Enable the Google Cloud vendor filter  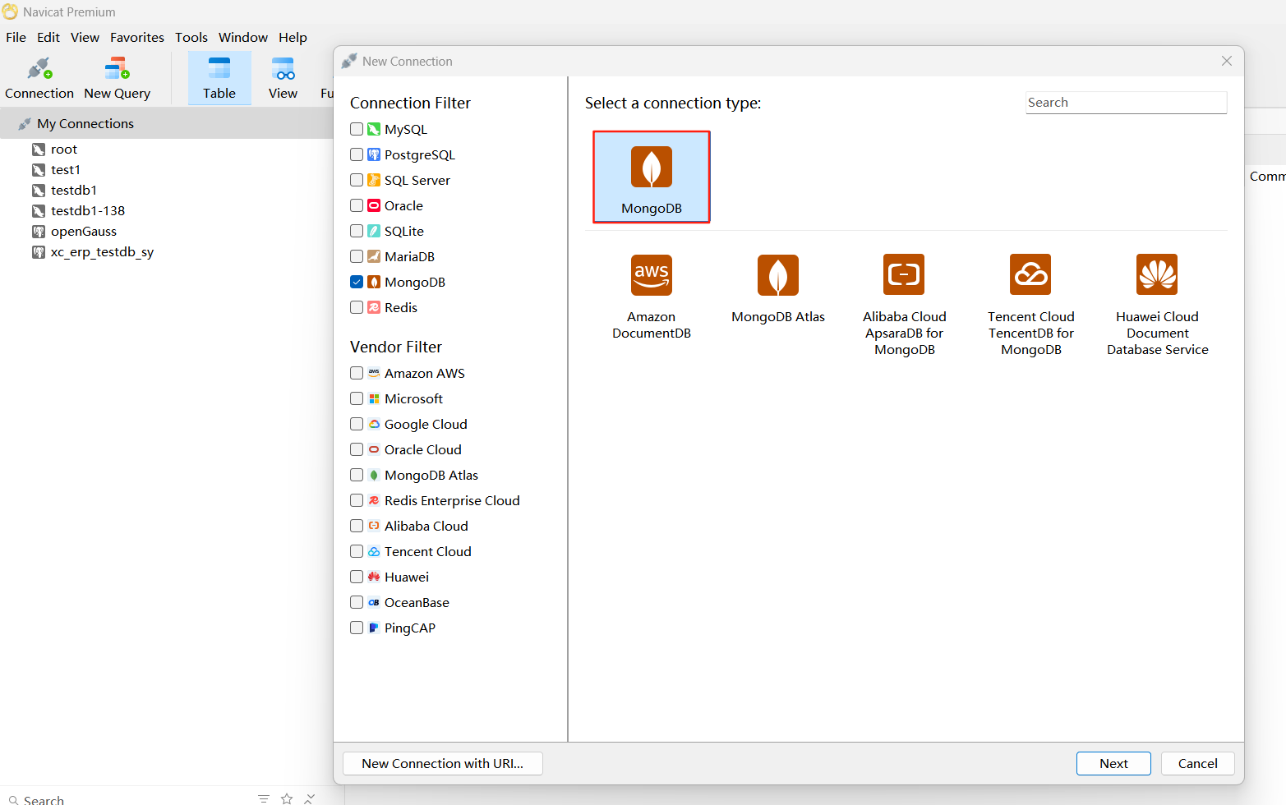357,424
